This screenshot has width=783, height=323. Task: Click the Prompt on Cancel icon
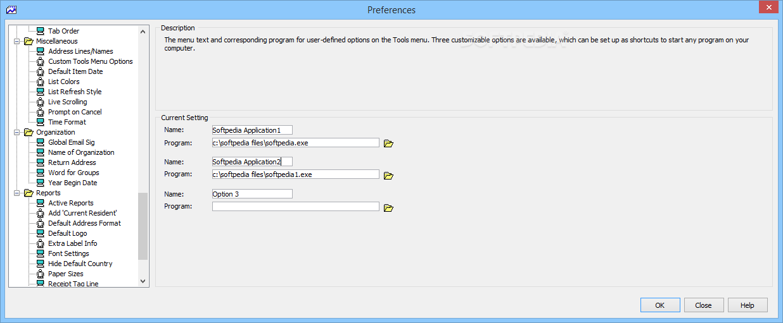click(x=41, y=112)
